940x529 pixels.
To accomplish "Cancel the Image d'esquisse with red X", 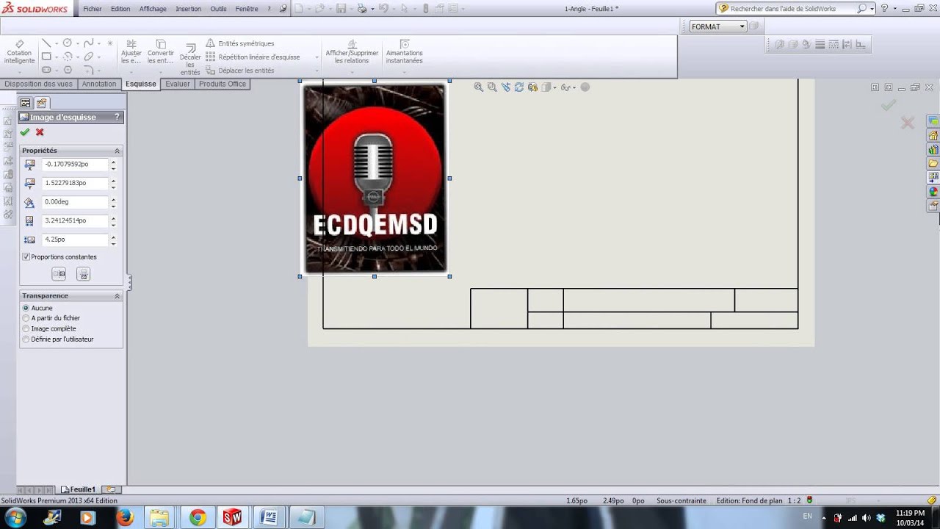I will coord(40,132).
